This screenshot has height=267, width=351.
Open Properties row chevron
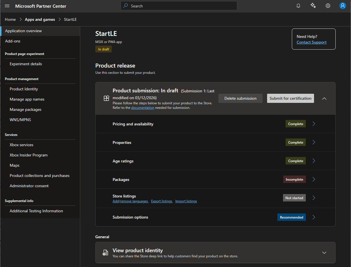[314, 142]
